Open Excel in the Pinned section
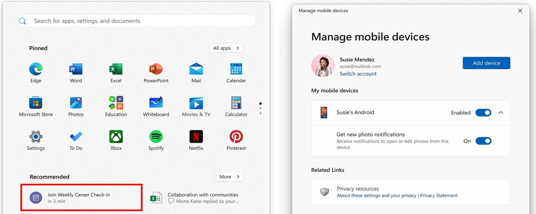This screenshot has width=536, height=214. pyautogui.click(x=116, y=73)
